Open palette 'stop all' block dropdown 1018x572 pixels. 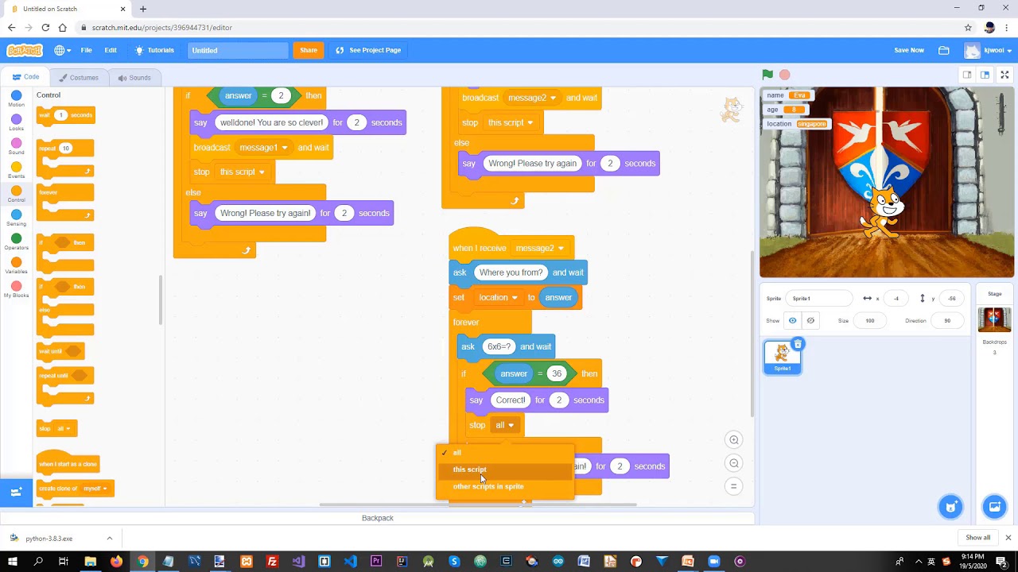(68, 429)
